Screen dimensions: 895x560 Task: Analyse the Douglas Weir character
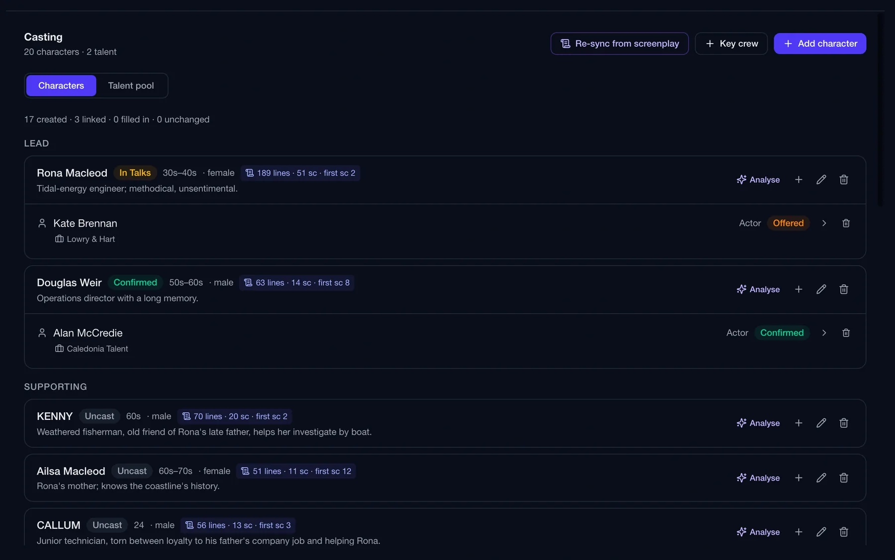[758, 289]
